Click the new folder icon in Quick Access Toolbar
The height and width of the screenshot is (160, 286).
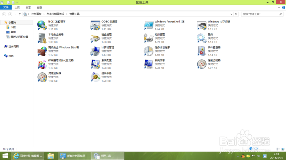[13, 3]
